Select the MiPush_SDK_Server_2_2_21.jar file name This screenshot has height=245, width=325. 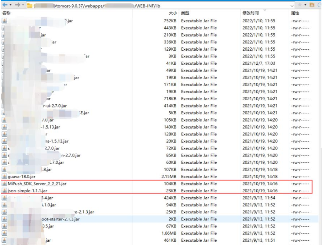click(x=37, y=184)
